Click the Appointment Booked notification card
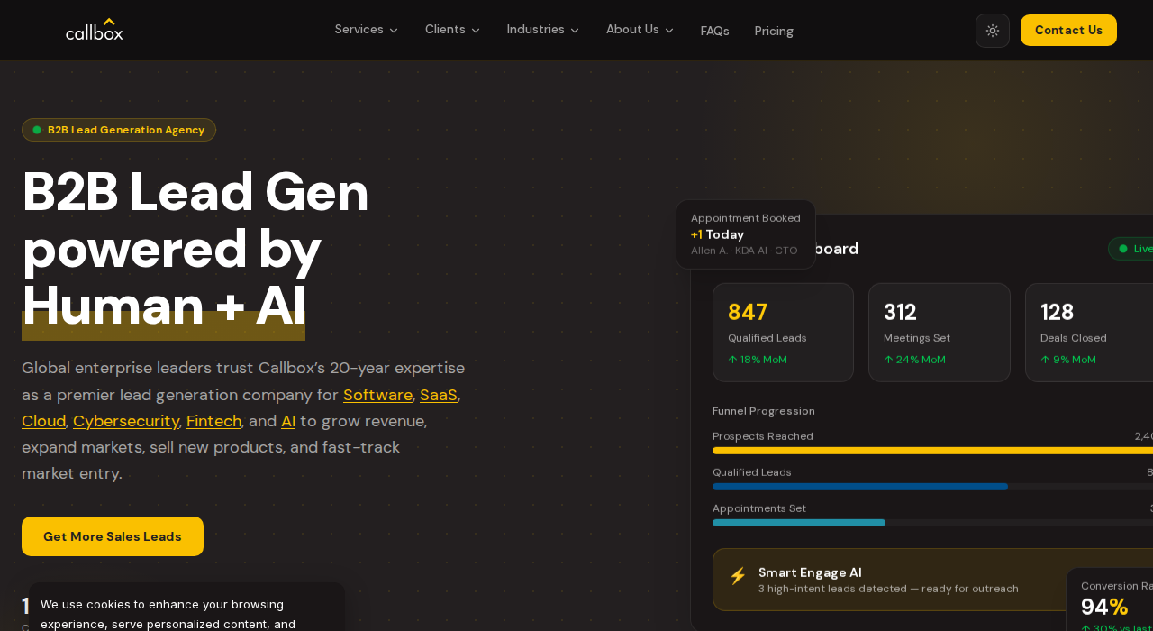1153x631 pixels. 746,234
